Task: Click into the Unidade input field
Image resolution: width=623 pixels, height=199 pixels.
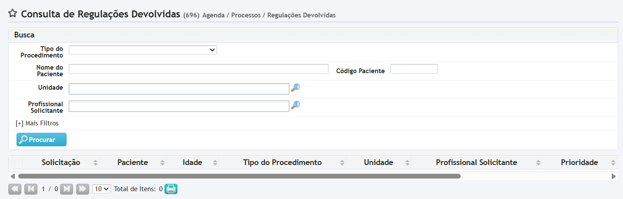Action: click(179, 88)
